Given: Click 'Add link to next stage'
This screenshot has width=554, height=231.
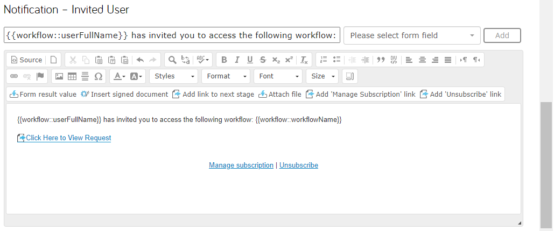Looking at the screenshot, I should tap(213, 94).
